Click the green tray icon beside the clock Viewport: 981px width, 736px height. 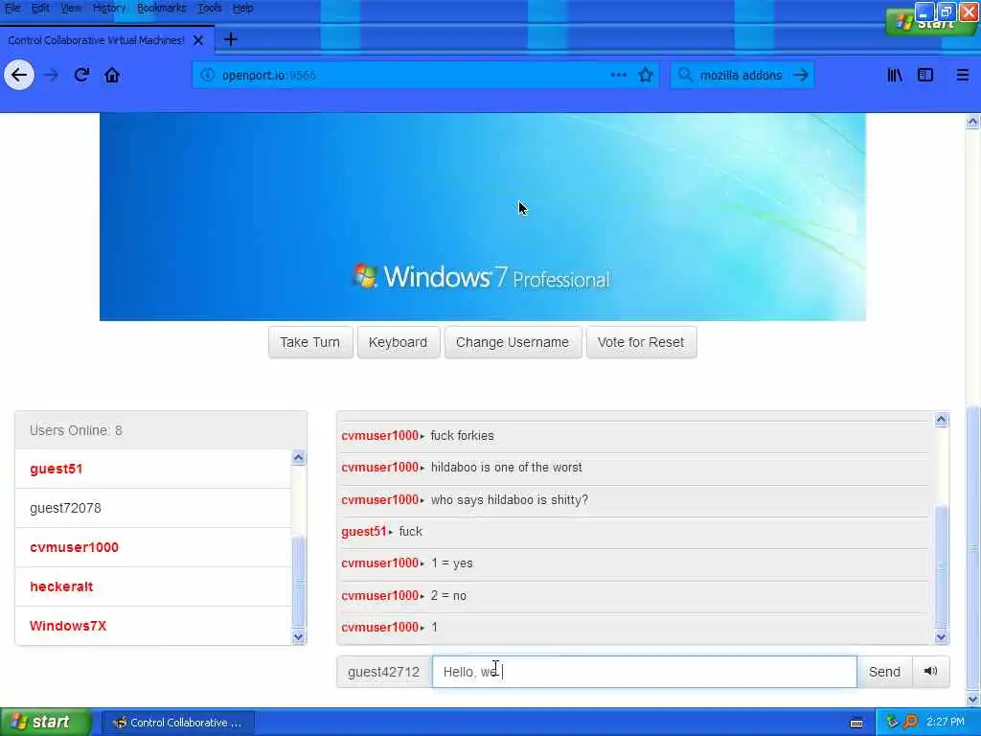(x=892, y=722)
